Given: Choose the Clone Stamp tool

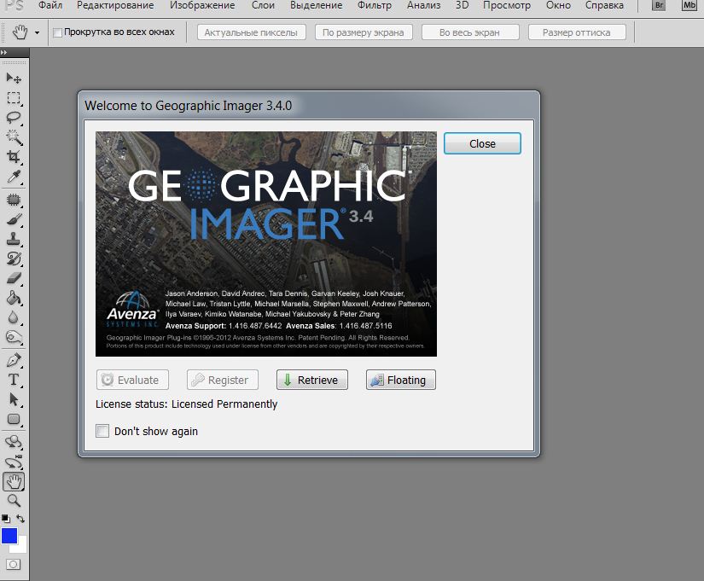Looking at the screenshot, I should pos(14,239).
